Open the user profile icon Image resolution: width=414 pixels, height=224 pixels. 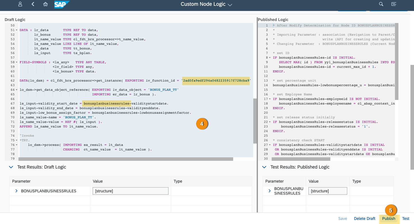(20, 4)
